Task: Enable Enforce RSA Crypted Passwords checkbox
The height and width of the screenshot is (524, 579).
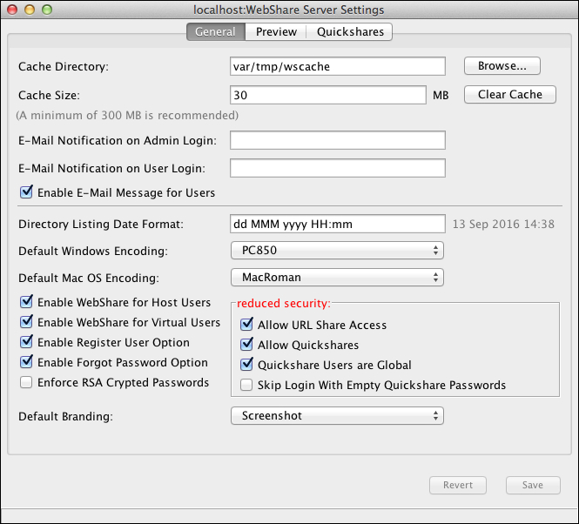Action: click(26, 382)
